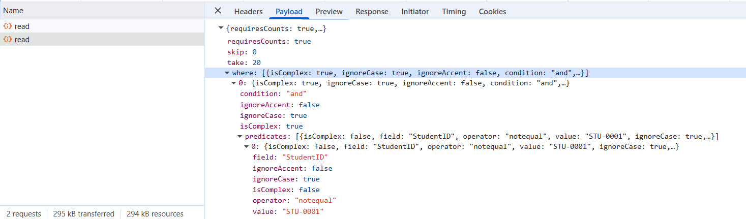Click the Name column header
746x219 pixels.
pyautogui.click(x=13, y=11)
